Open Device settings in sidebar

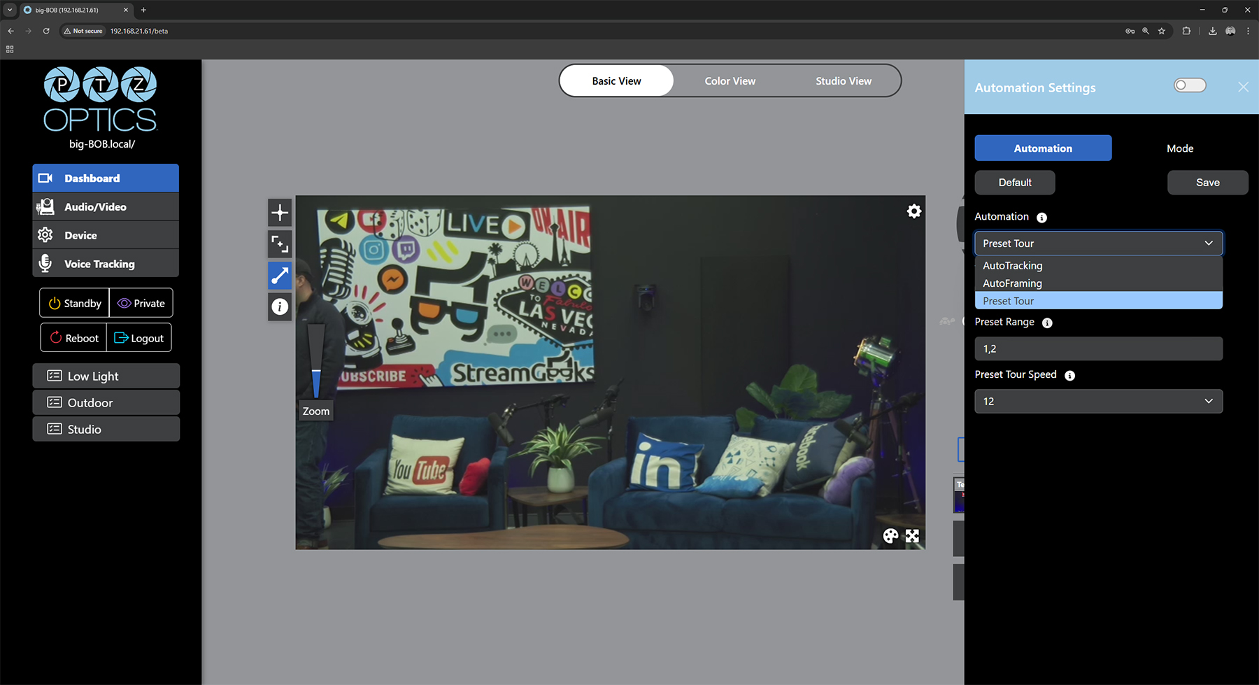[106, 236]
